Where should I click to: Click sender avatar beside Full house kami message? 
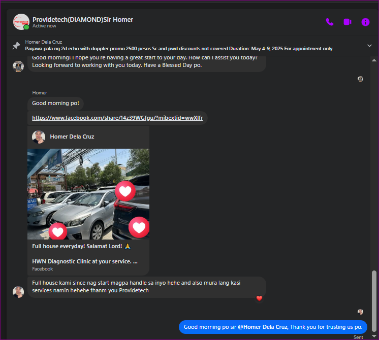(18, 291)
